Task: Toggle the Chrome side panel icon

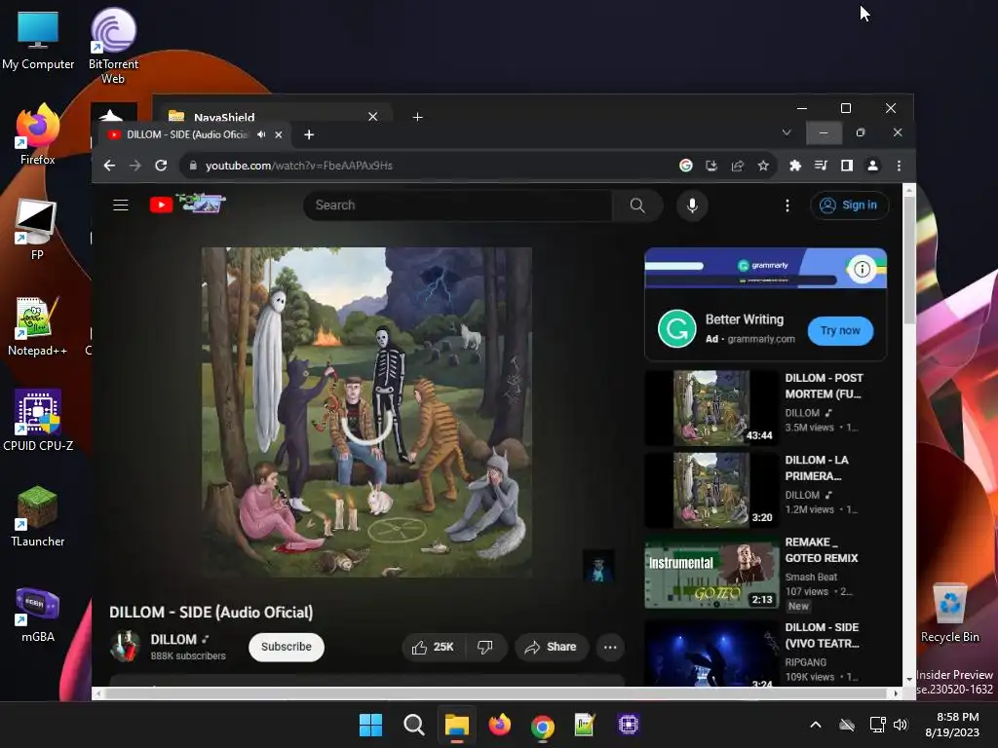Action: click(847, 166)
